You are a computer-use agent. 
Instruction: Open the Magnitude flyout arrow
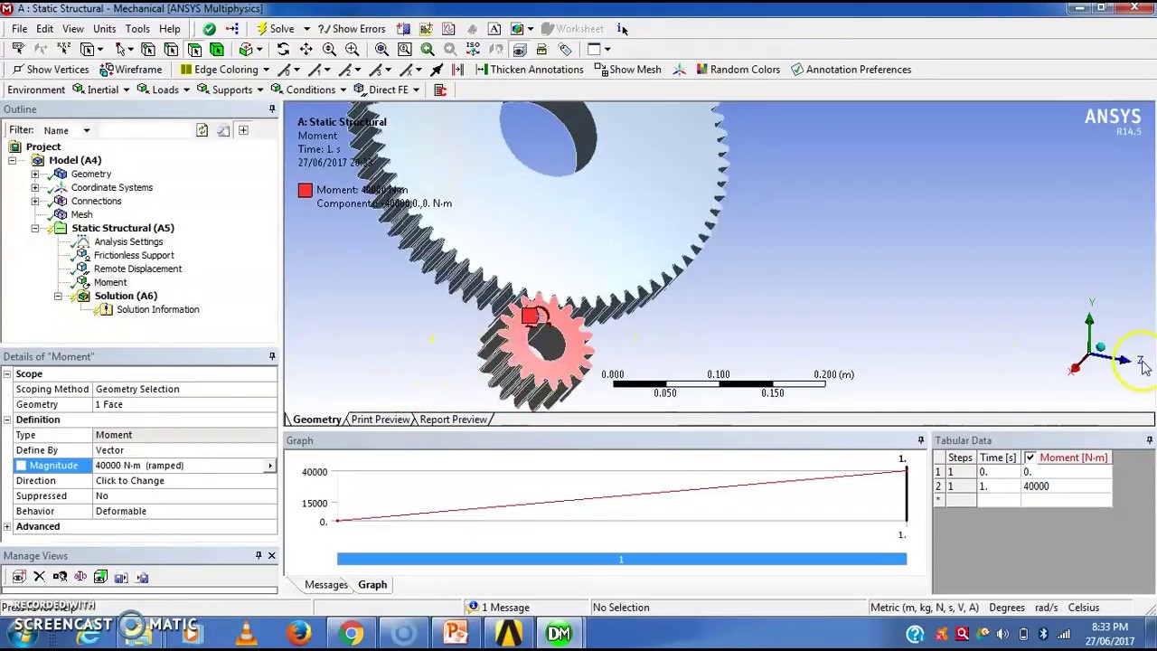(270, 466)
